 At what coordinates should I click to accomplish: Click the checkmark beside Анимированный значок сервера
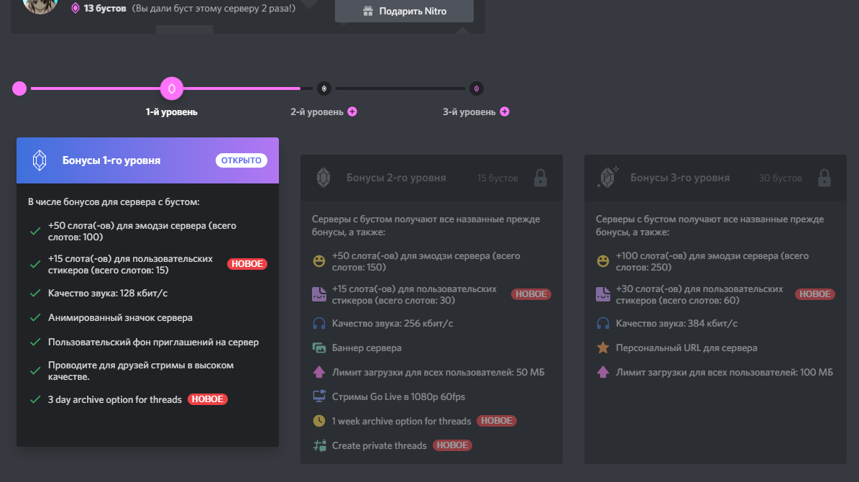pos(35,317)
